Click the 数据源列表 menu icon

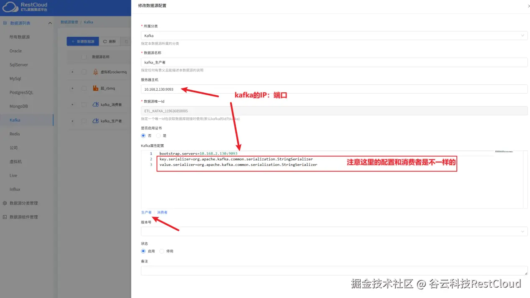tap(5, 23)
